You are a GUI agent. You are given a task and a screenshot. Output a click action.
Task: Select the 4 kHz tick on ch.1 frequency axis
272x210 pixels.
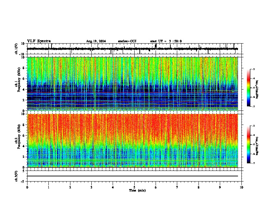coord(24,90)
